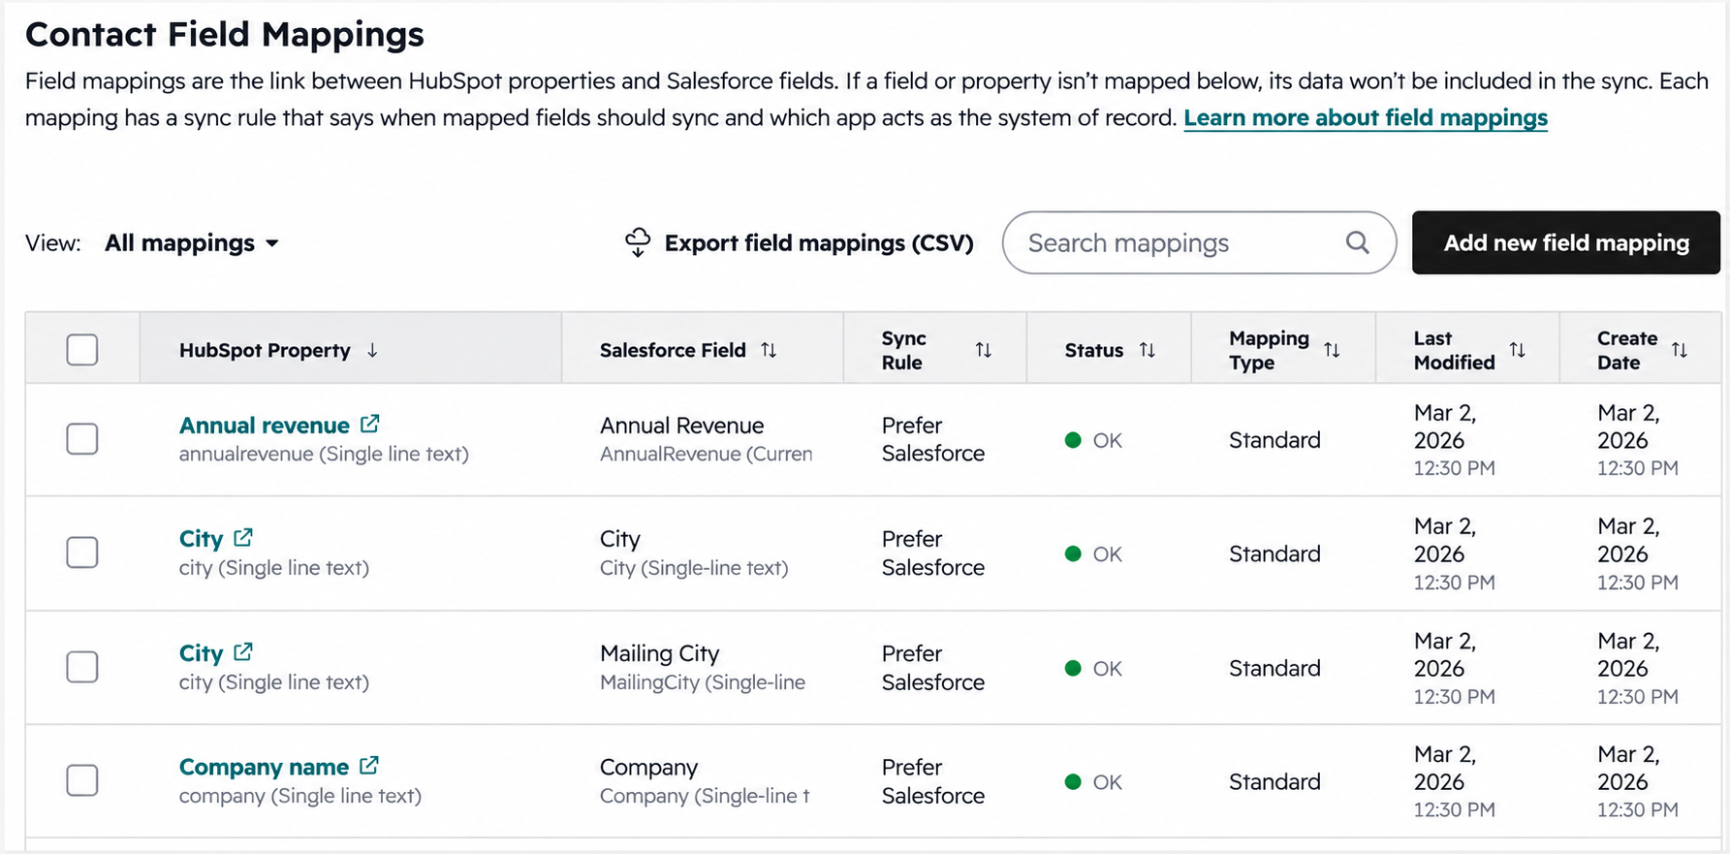Click Contact Field Mappings heading

225,34
